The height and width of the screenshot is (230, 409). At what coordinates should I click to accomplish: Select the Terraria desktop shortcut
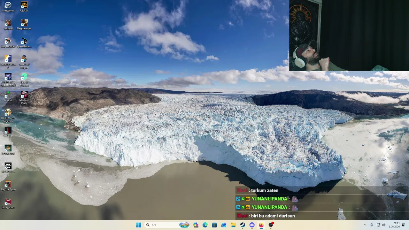8,96
